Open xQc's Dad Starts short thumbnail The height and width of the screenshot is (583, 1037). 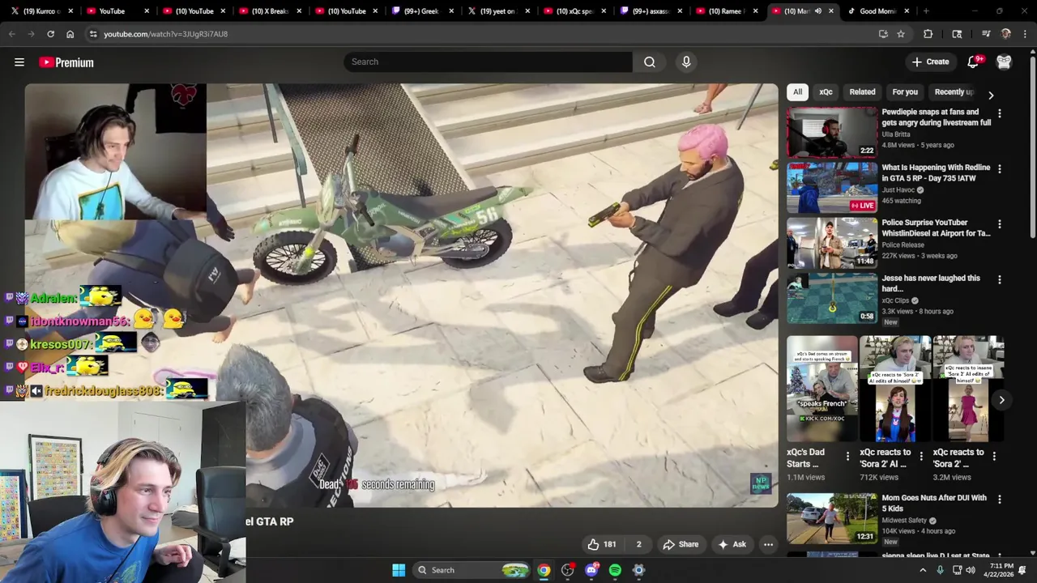click(x=821, y=389)
